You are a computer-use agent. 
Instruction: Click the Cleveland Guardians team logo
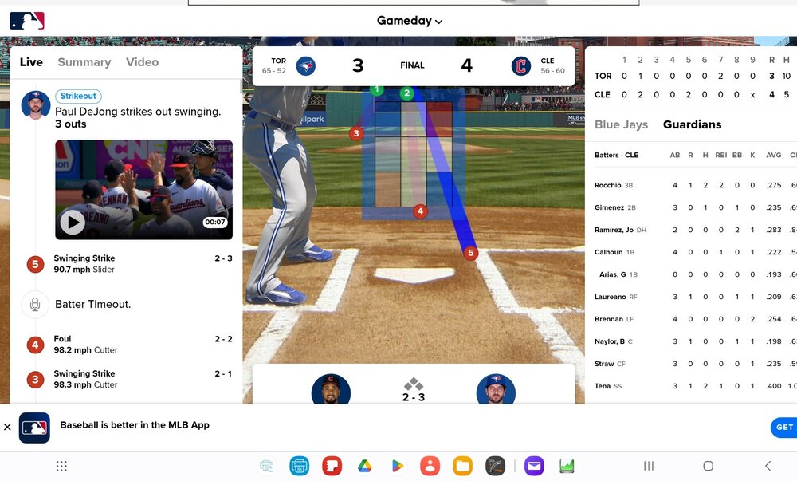pos(521,66)
